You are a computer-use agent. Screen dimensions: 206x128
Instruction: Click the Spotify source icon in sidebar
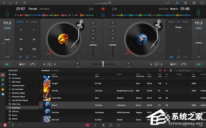[x=3, y=80]
